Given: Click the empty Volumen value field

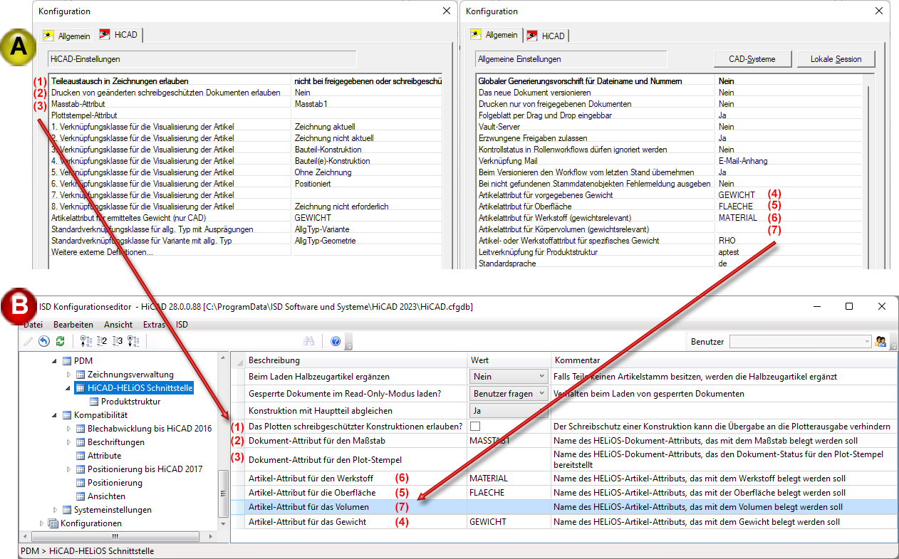Looking at the screenshot, I should point(509,507).
